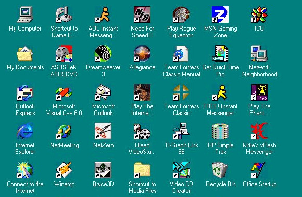Click the Get QuickTime Pro icon
The width and height of the screenshot is (302, 197).
coord(220,53)
